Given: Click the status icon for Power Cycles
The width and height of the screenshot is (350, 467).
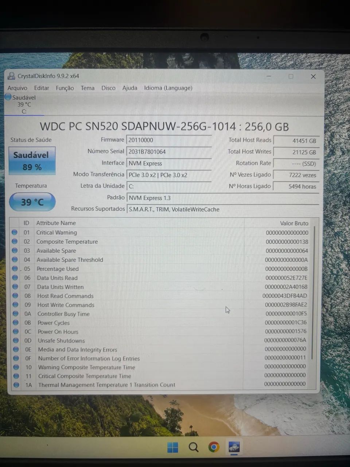Looking at the screenshot, I should 16,323.
